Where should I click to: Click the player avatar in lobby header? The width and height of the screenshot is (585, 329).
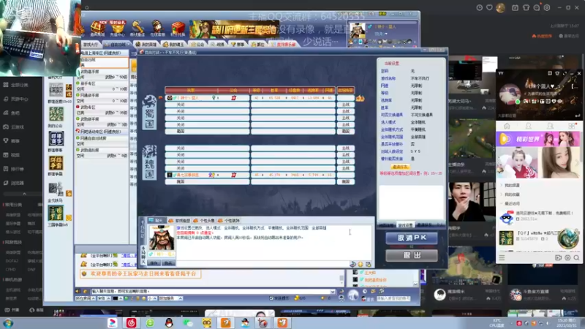tap(357, 31)
